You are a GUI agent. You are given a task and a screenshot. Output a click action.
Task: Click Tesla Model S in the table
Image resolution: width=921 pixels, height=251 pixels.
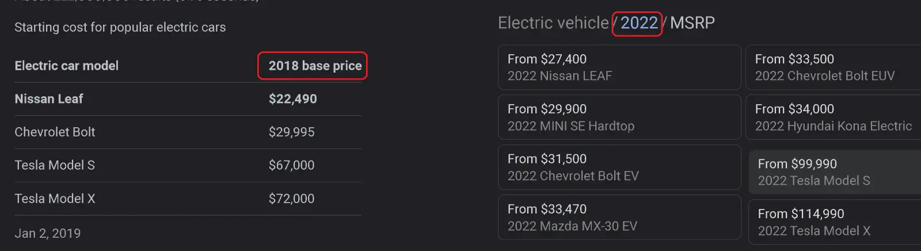pos(55,165)
